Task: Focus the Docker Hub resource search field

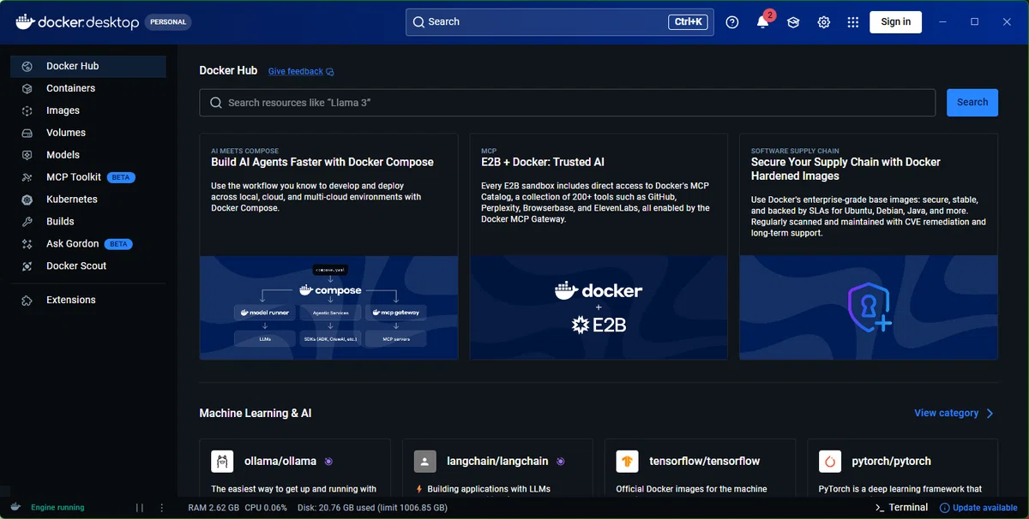Action: [x=568, y=103]
